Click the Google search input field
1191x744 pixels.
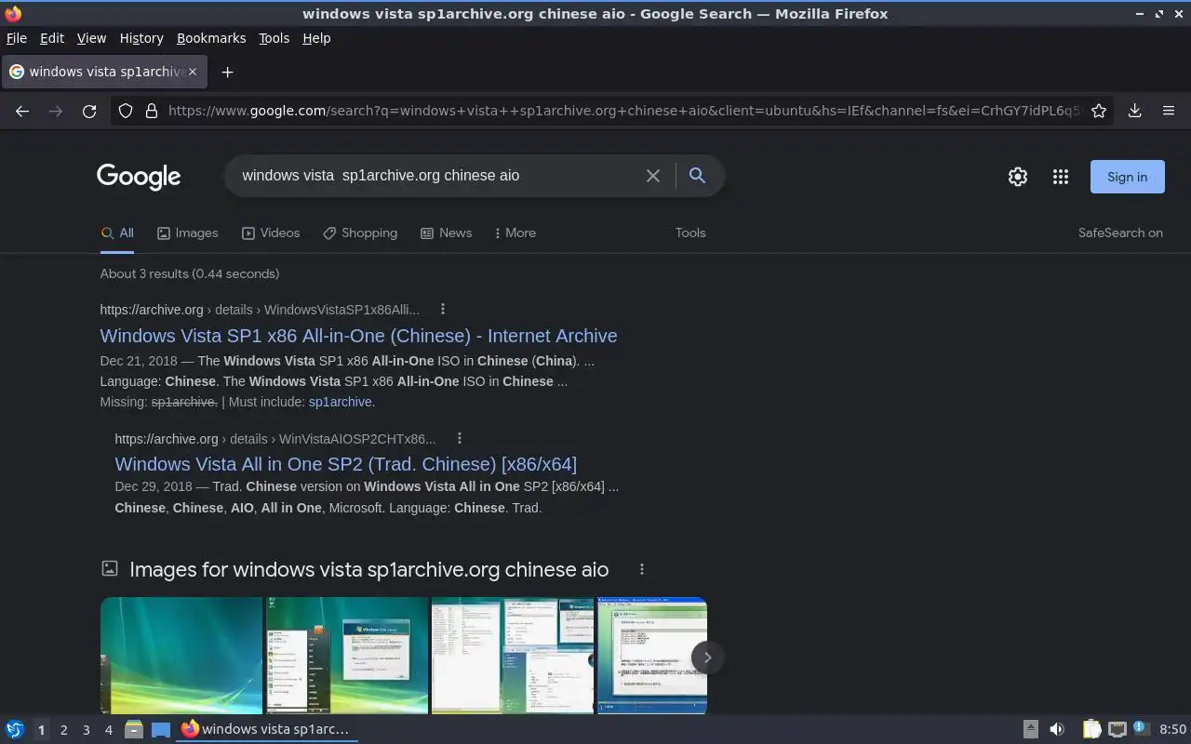[x=437, y=176]
